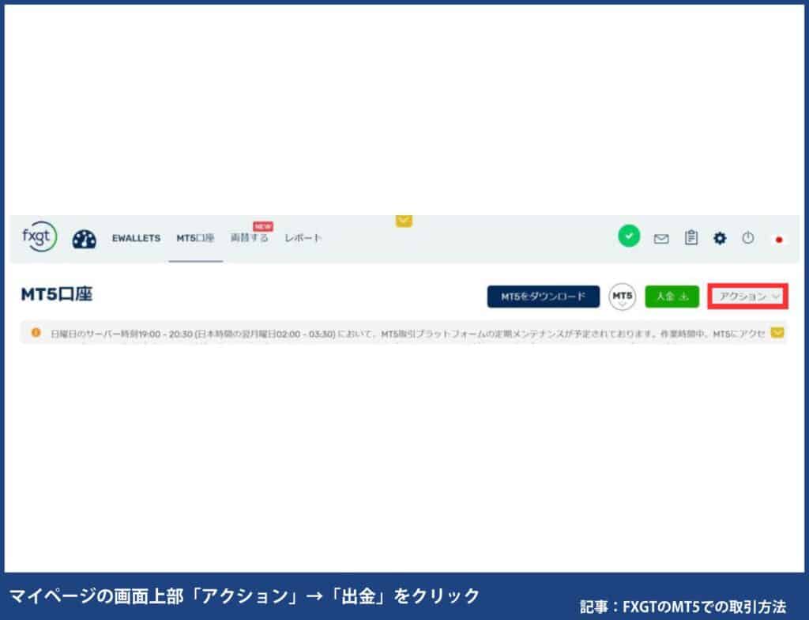Click the yellow chevron above the navigation bar
The height and width of the screenshot is (620, 809).
pyautogui.click(x=404, y=221)
